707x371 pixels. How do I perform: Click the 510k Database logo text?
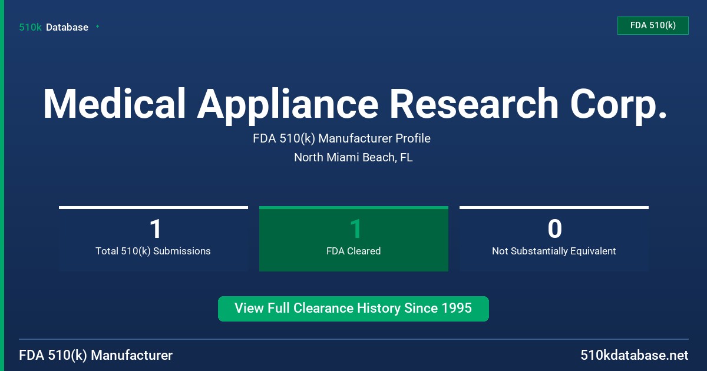click(54, 27)
